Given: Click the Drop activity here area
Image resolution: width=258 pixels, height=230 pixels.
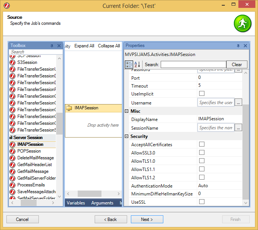Looking at the screenshot, I should click(x=103, y=125).
